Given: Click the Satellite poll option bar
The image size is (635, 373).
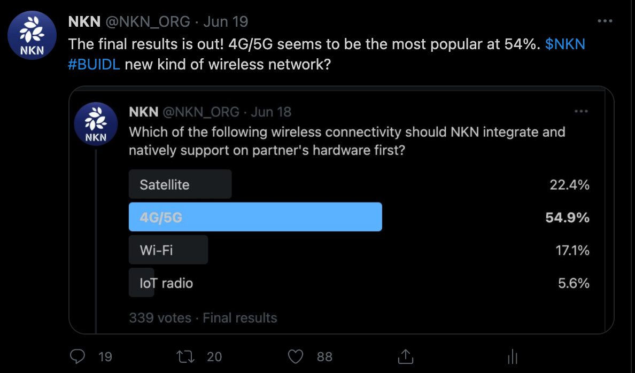Looking at the screenshot, I should 180,184.
